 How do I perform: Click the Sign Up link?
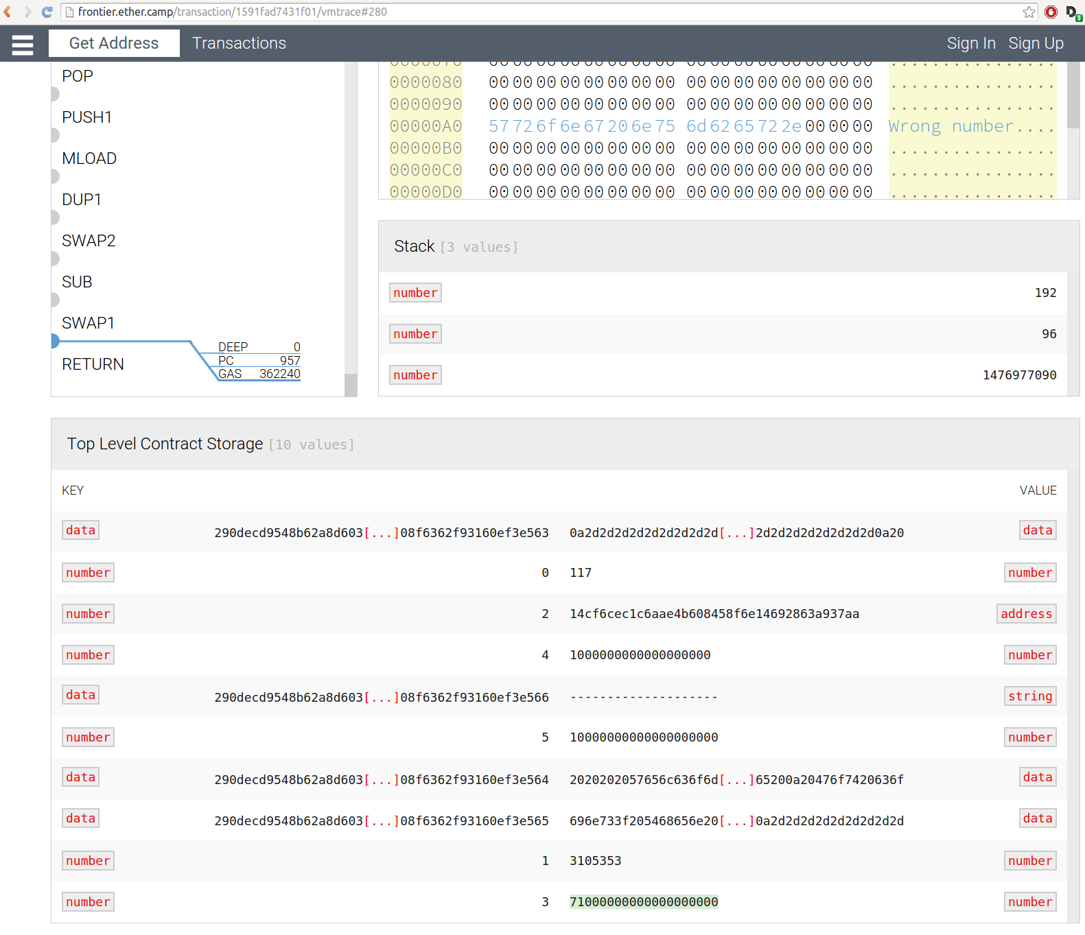pyautogui.click(x=1036, y=43)
